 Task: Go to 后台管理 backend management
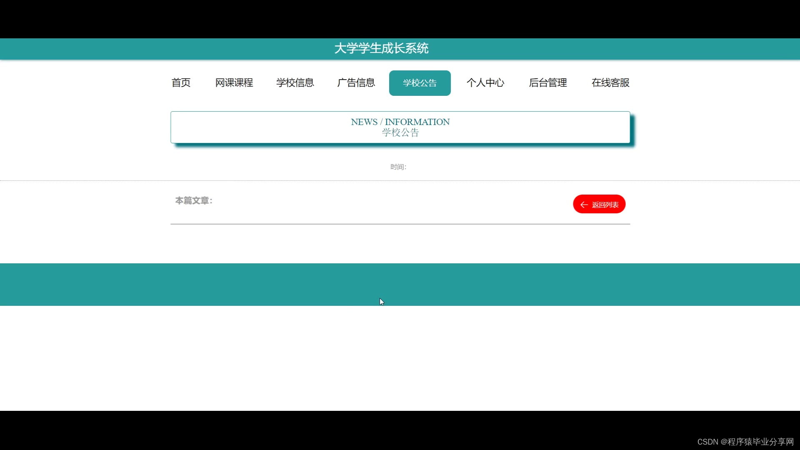547,83
